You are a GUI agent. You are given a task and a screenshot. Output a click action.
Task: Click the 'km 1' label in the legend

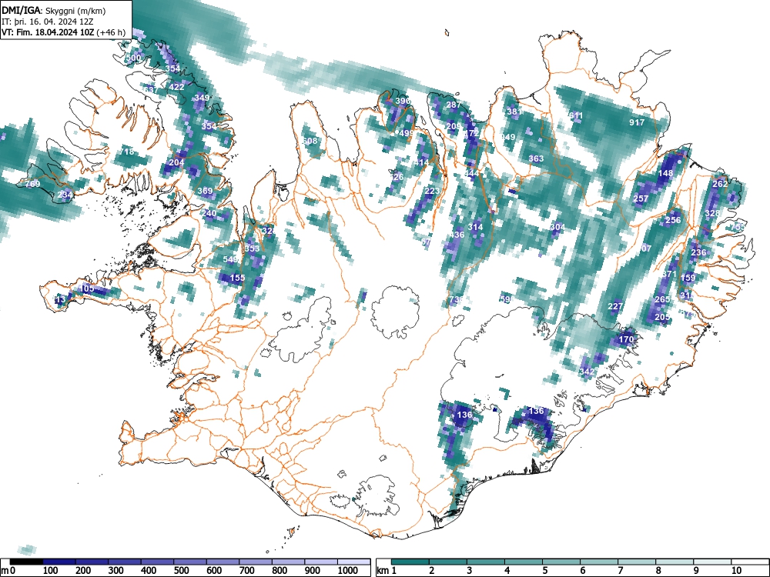387,570
